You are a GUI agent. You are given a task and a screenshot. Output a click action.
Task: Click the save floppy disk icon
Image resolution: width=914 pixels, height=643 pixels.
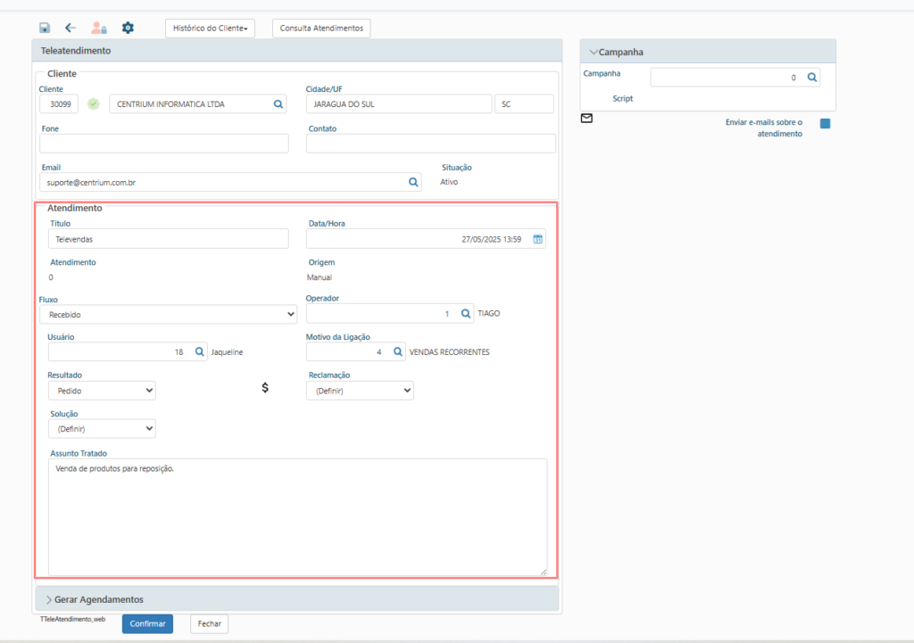pos(45,28)
